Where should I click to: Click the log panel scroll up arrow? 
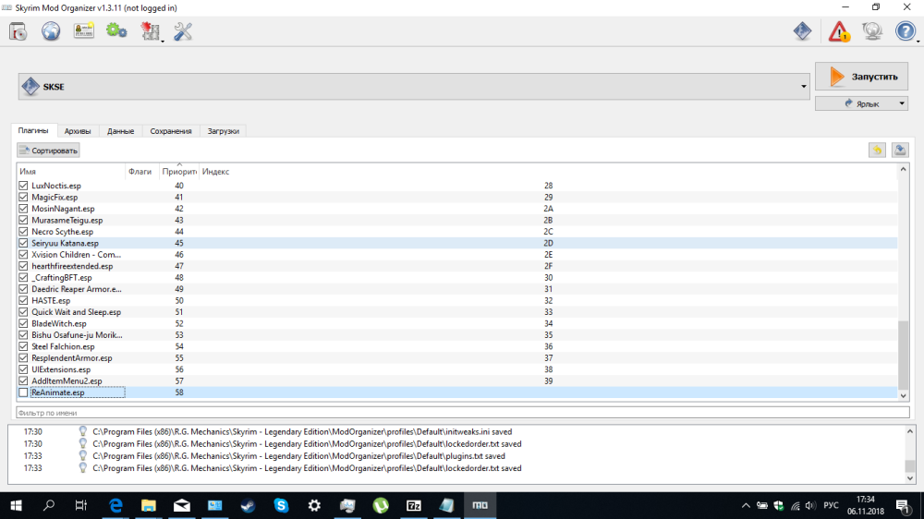click(910, 431)
